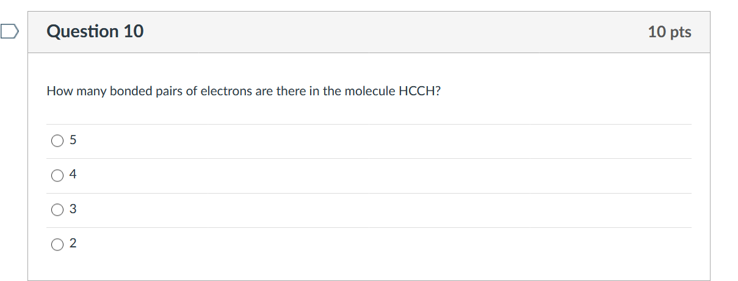Pick the radio button for answer 3
738x281 pixels.
point(57,210)
